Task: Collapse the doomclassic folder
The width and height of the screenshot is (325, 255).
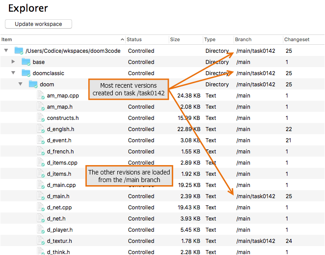Action: click(13, 73)
